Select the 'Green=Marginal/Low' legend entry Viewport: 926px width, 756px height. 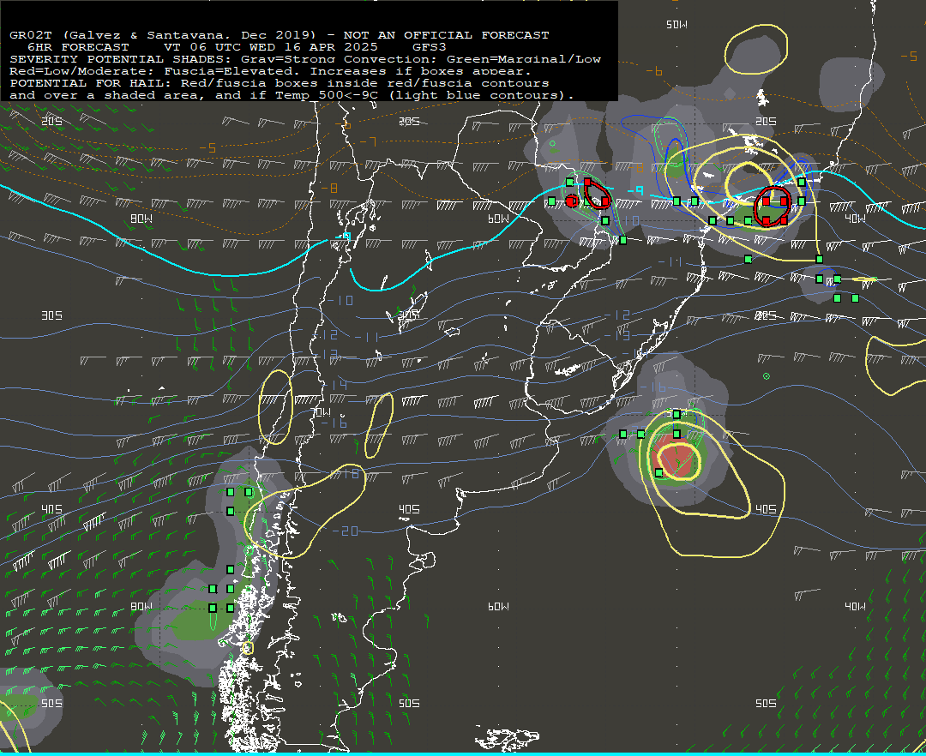[x=524, y=59]
